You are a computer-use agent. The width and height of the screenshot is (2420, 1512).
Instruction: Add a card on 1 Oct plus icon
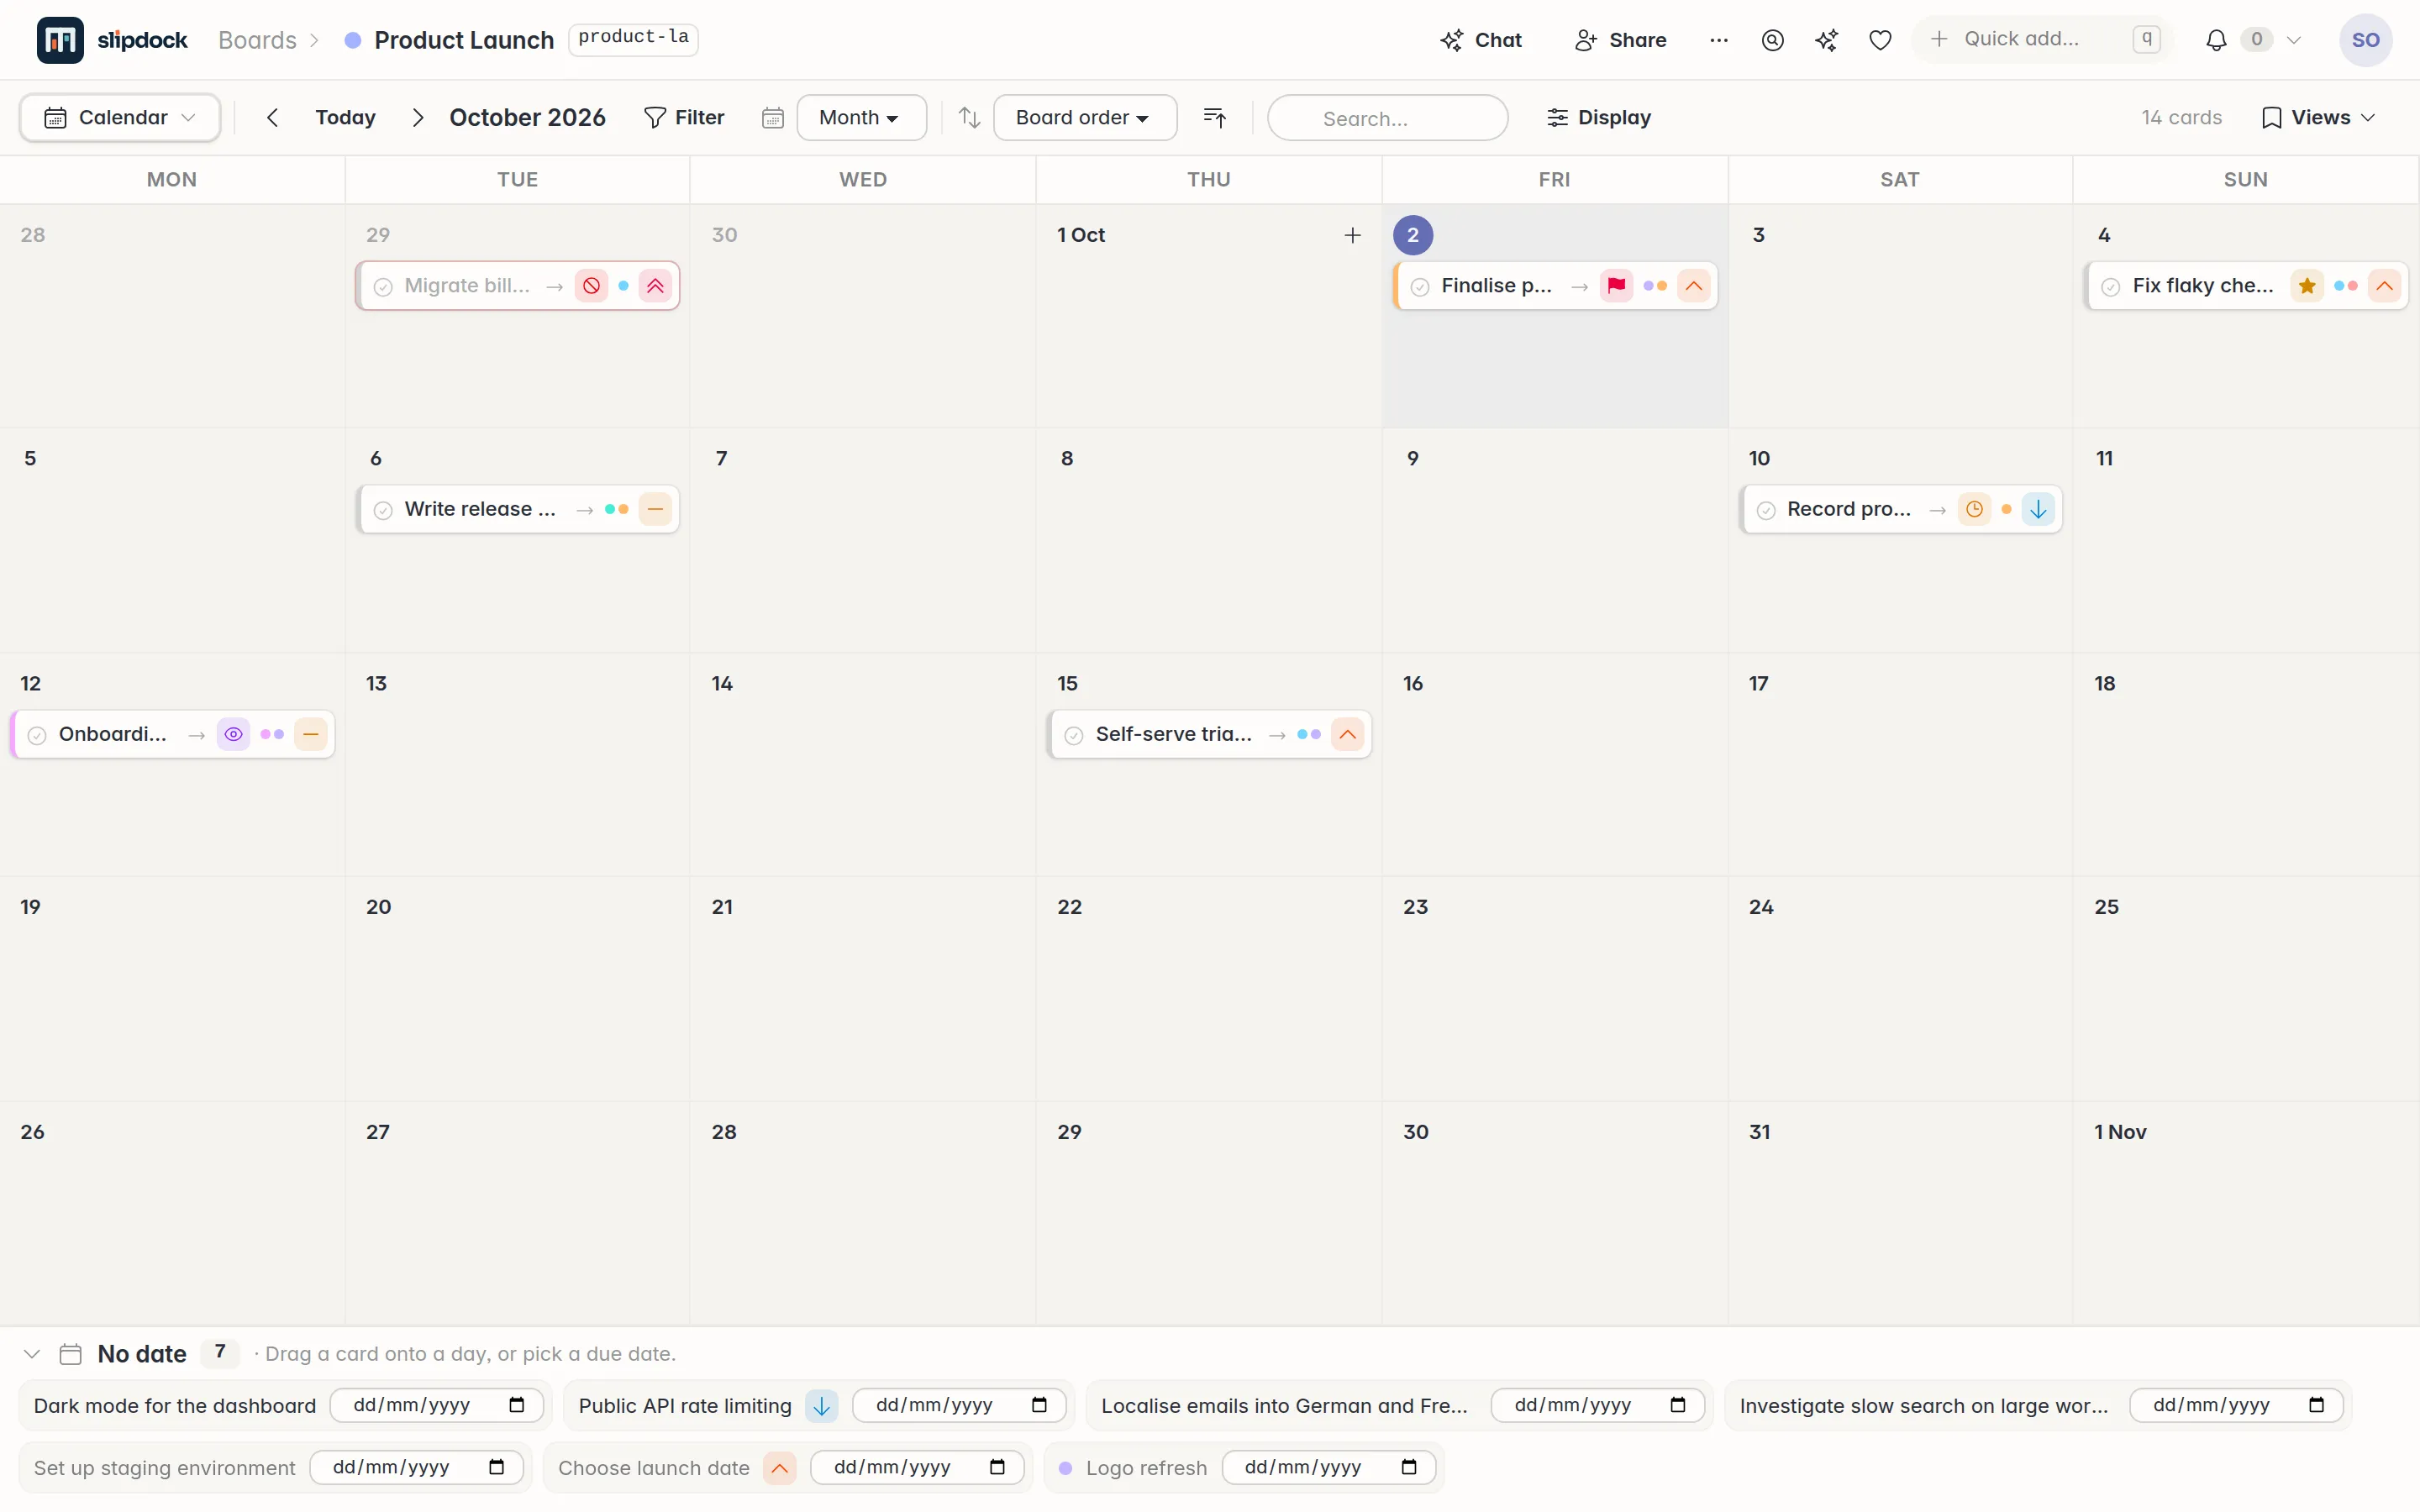[x=1352, y=235]
